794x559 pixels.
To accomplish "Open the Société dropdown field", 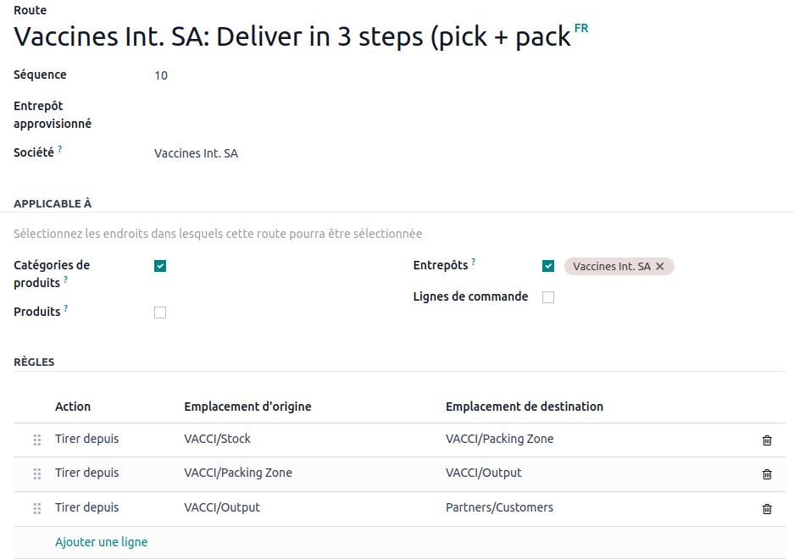I will point(254,153).
